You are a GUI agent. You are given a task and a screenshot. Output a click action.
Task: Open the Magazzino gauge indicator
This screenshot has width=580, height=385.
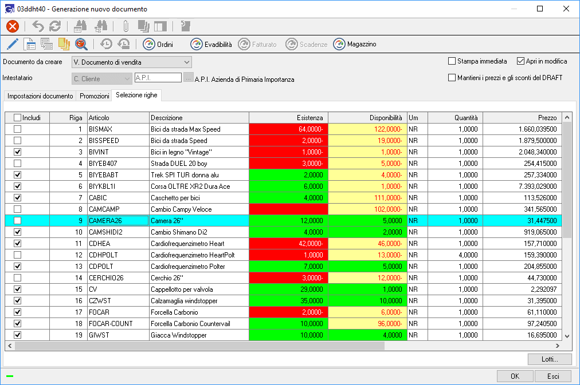(354, 44)
